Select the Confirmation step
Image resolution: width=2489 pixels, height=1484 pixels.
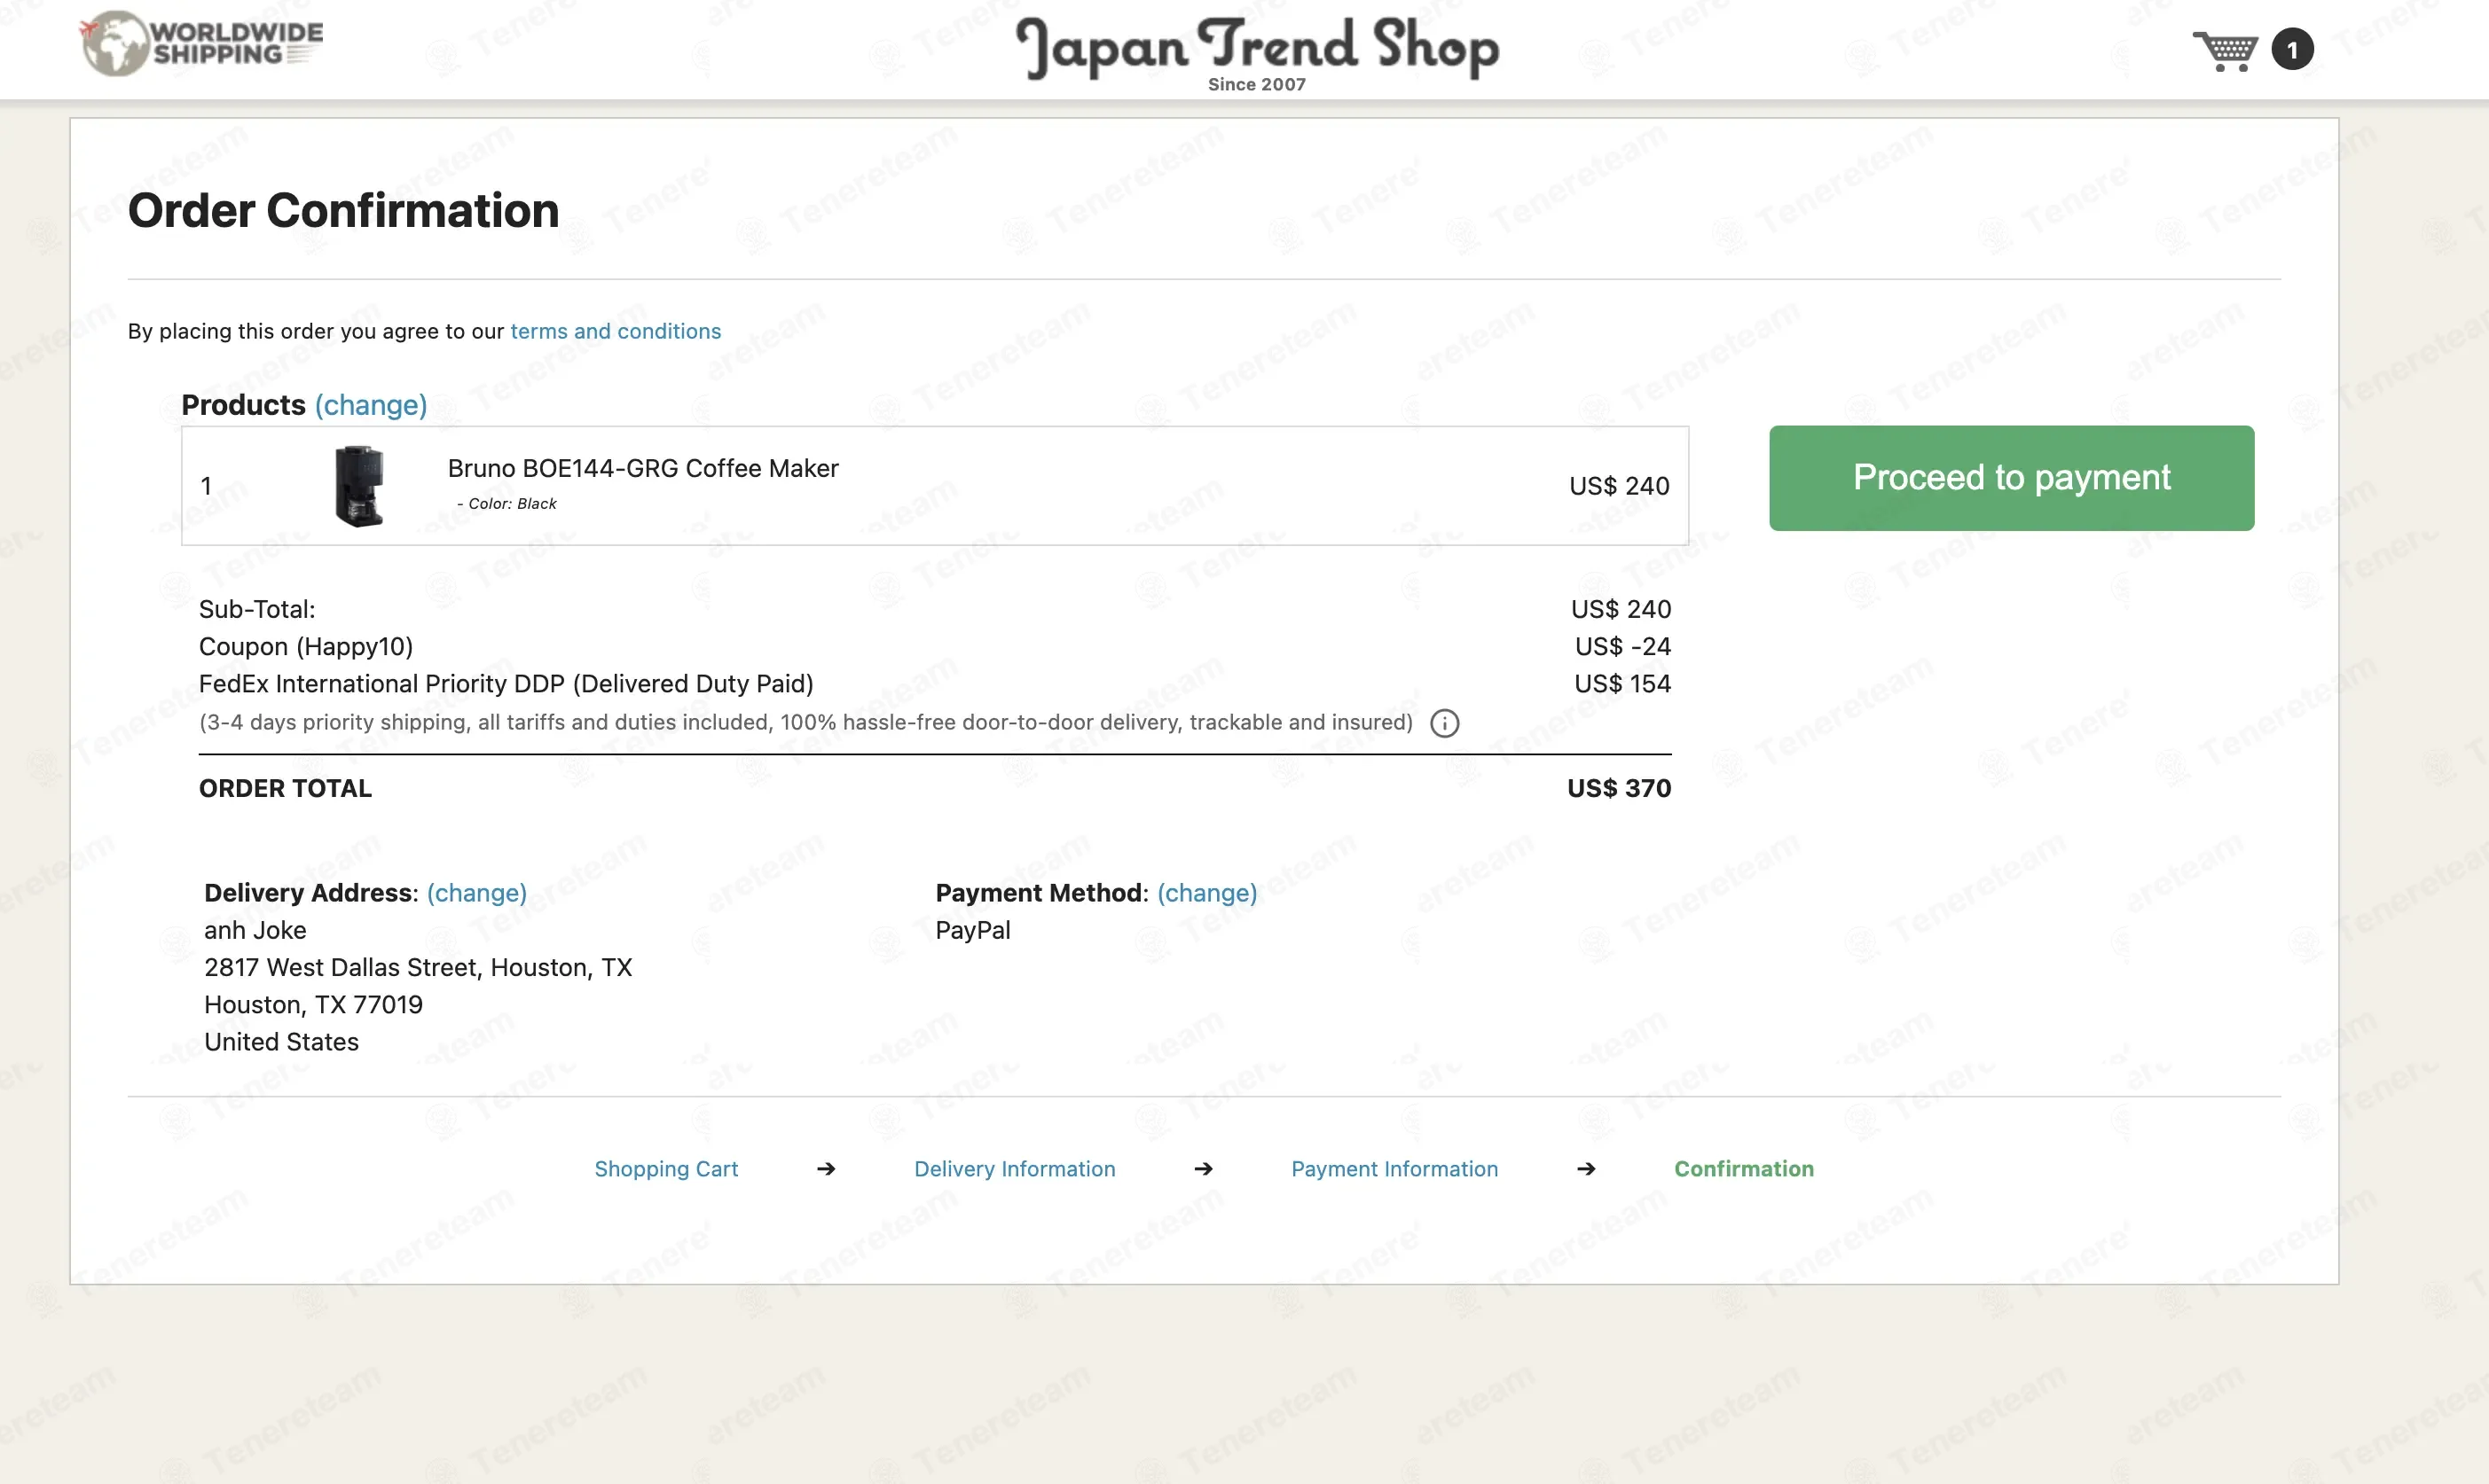1744,1169
